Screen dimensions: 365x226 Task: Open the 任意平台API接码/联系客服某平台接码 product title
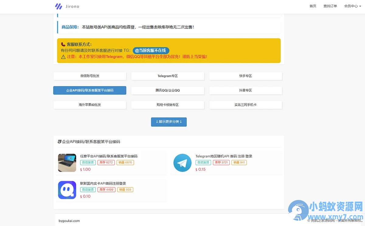(x=109, y=156)
